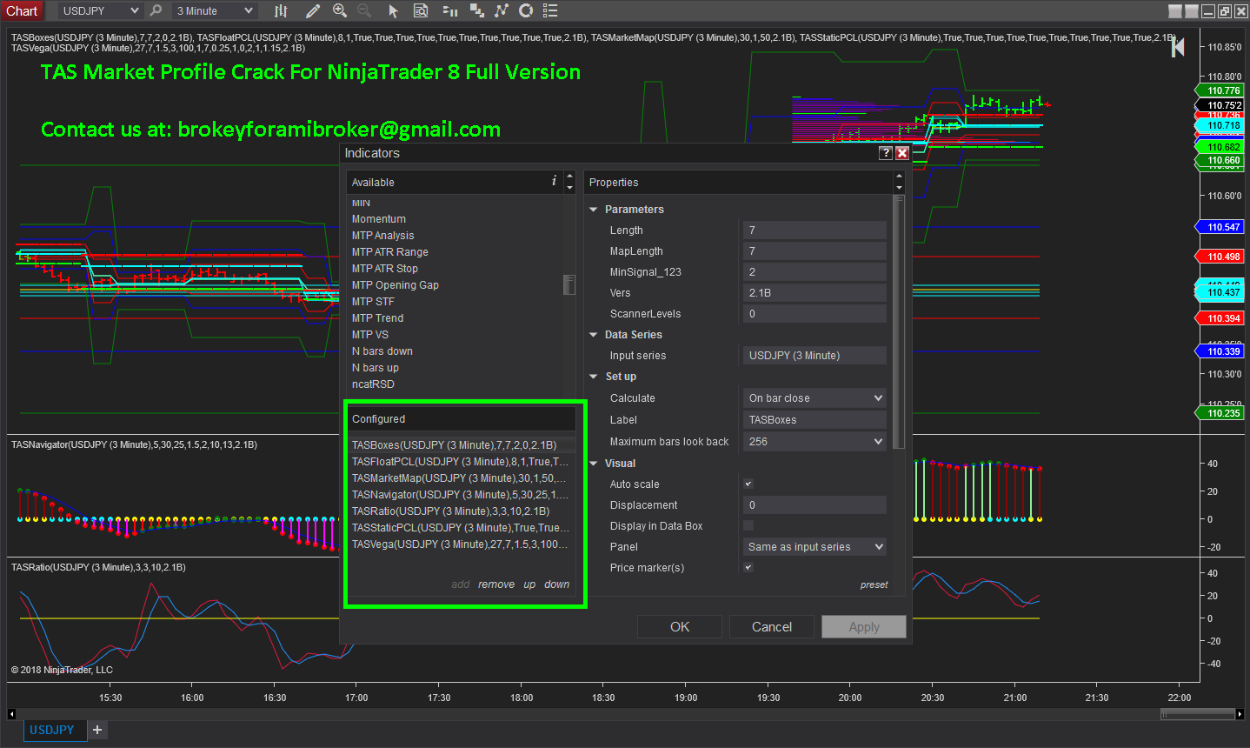Viewport: 1250px width, 748px height.
Task: Click the Length value field
Action: (x=814, y=230)
